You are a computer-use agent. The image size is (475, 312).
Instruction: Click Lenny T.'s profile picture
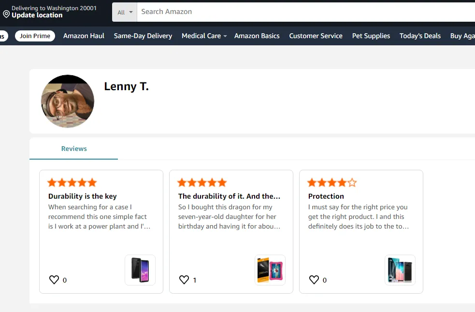pyautogui.click(x=68, y=101)
